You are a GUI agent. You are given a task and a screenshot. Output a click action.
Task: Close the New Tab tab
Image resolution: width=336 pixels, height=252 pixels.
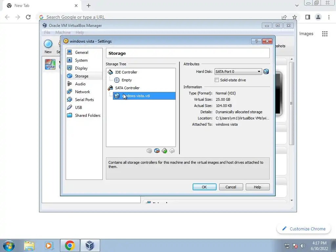click(76, 6)
